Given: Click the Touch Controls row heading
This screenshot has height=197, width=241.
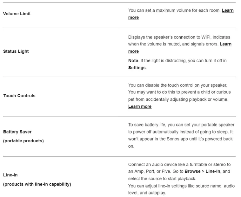Looking at the screenshot, I should click(x=19, y=96).
